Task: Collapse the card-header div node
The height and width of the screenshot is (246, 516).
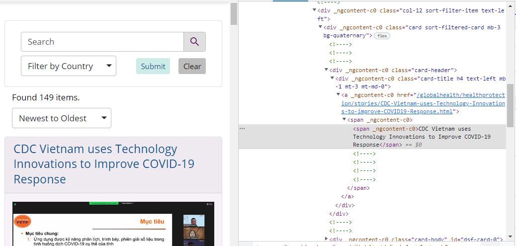Action: tap(327, 70)
